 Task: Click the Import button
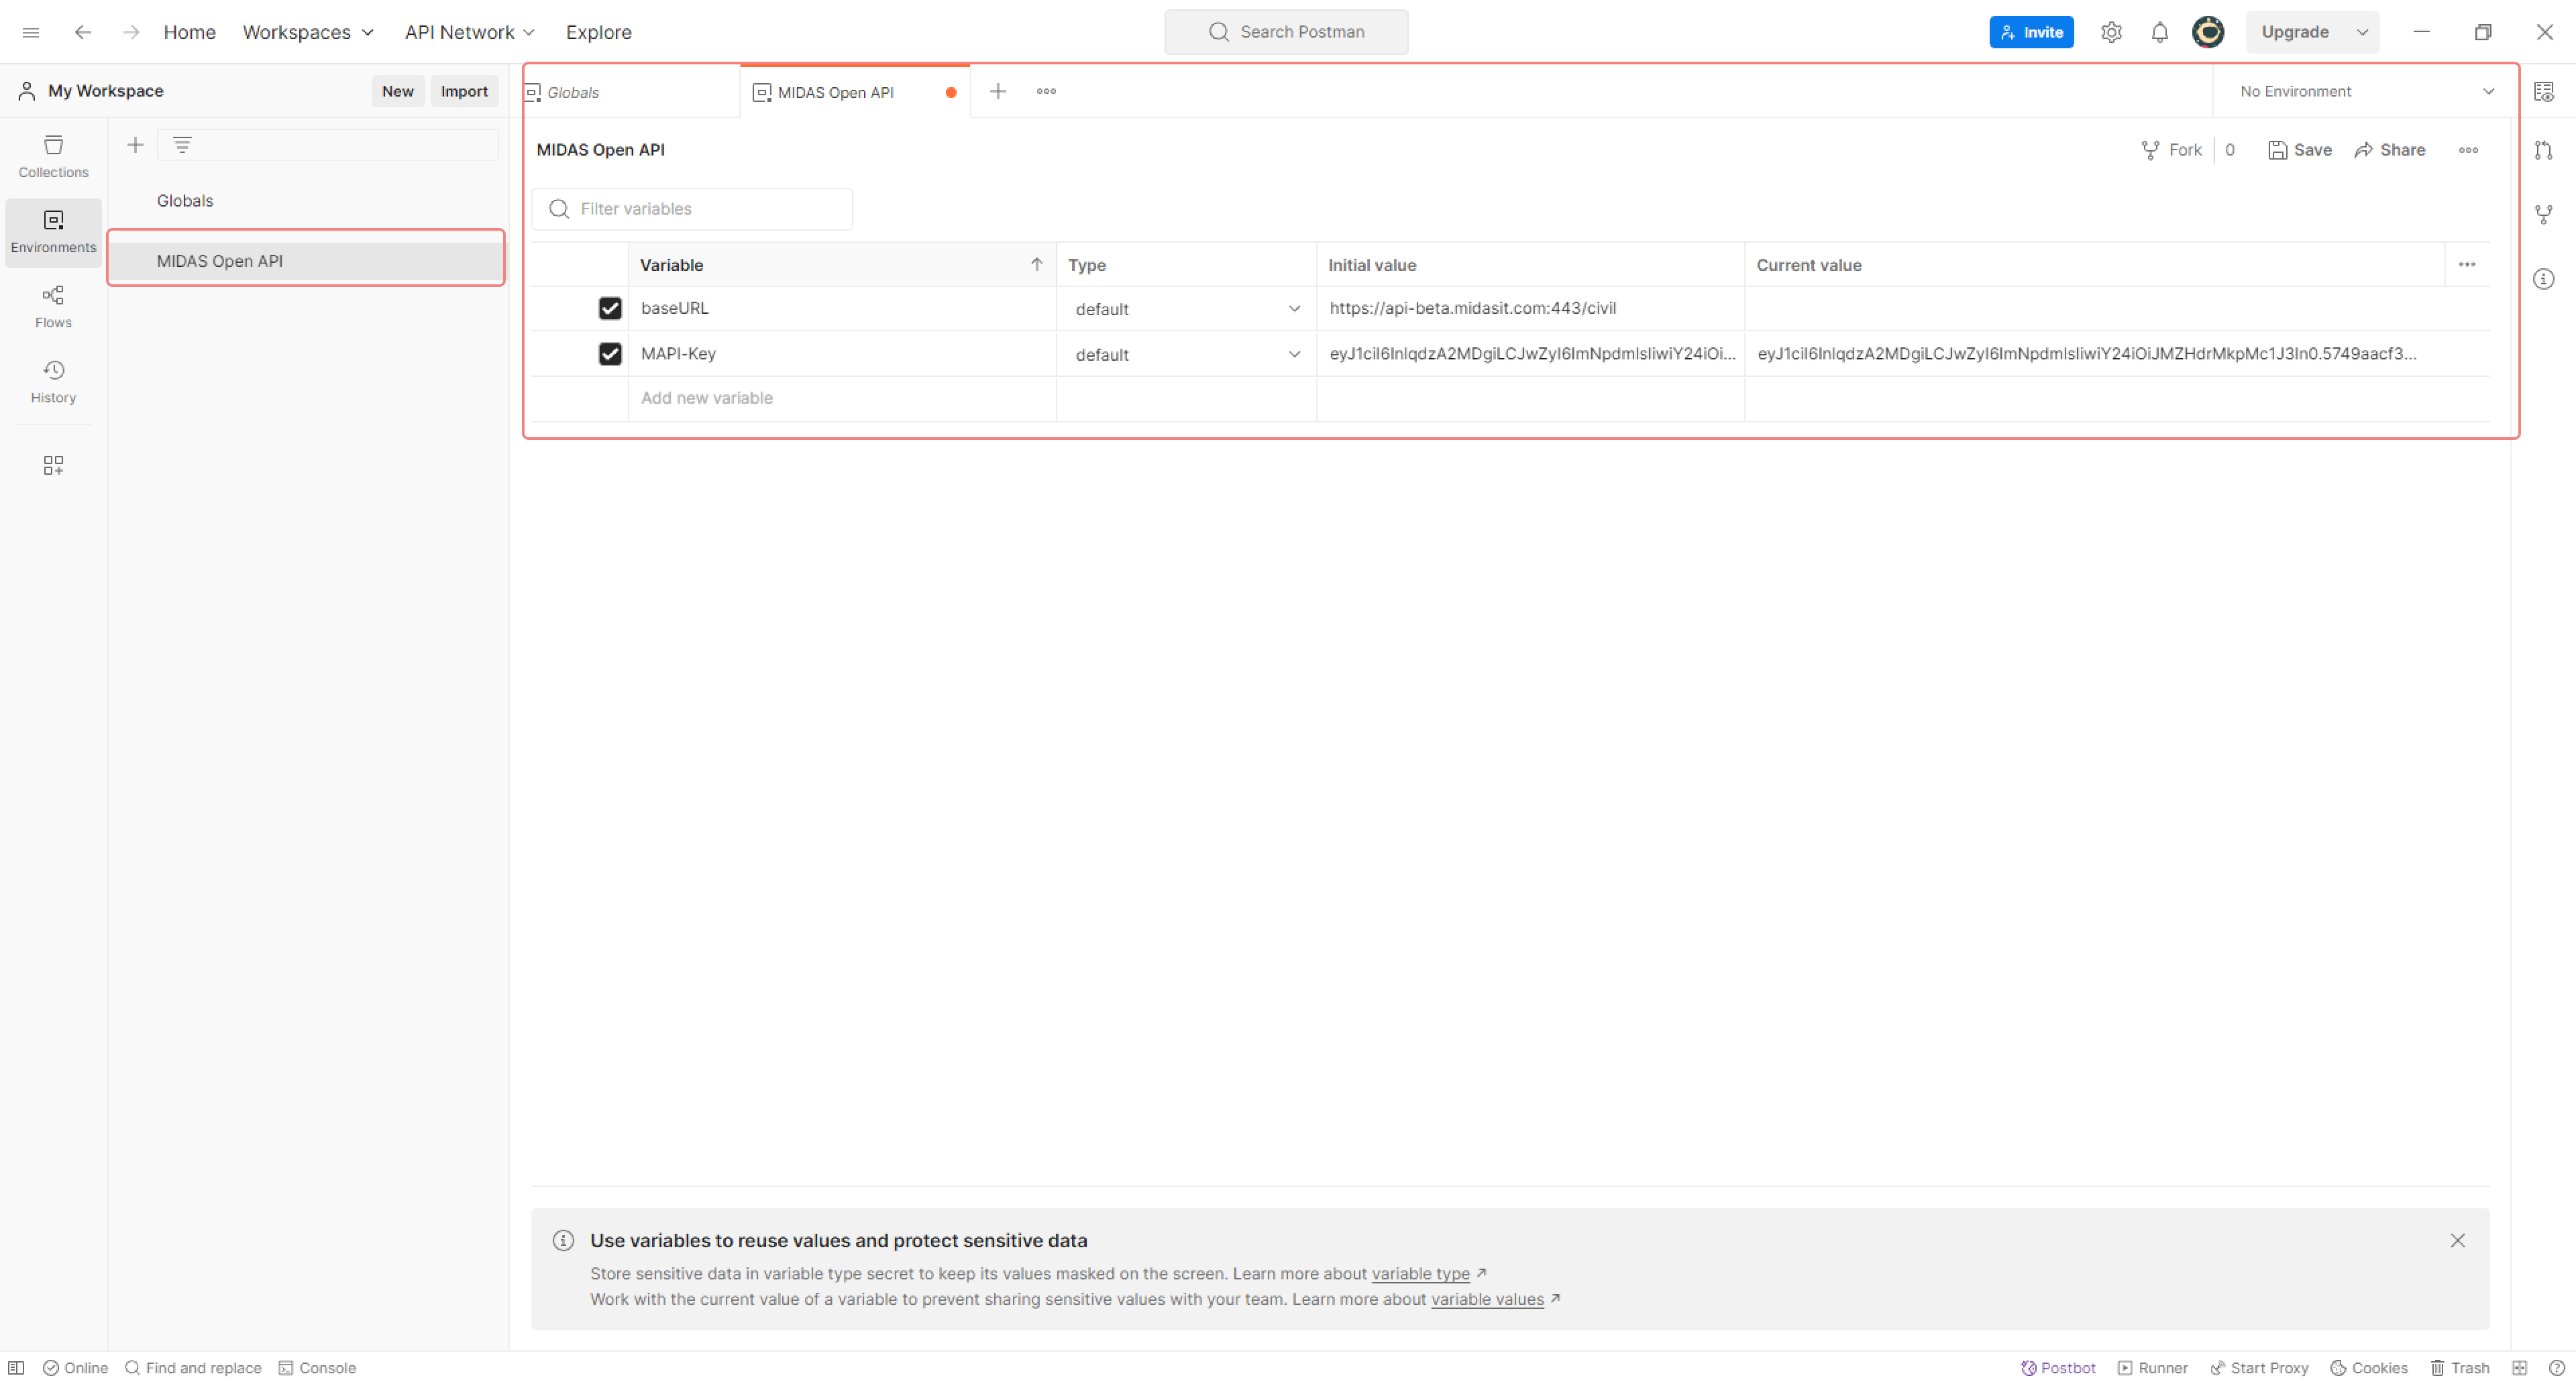point(464,91)
